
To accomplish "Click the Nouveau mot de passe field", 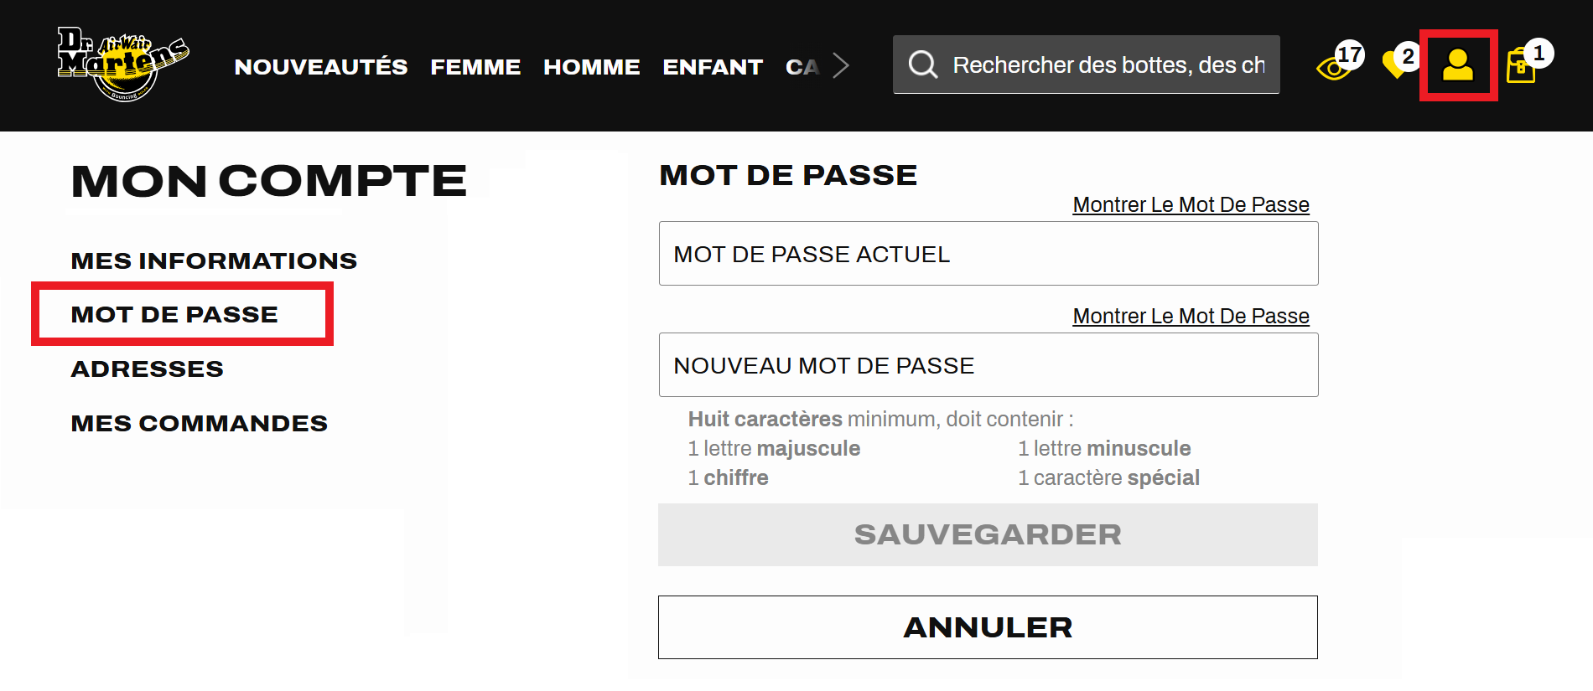I will (988, 365).
